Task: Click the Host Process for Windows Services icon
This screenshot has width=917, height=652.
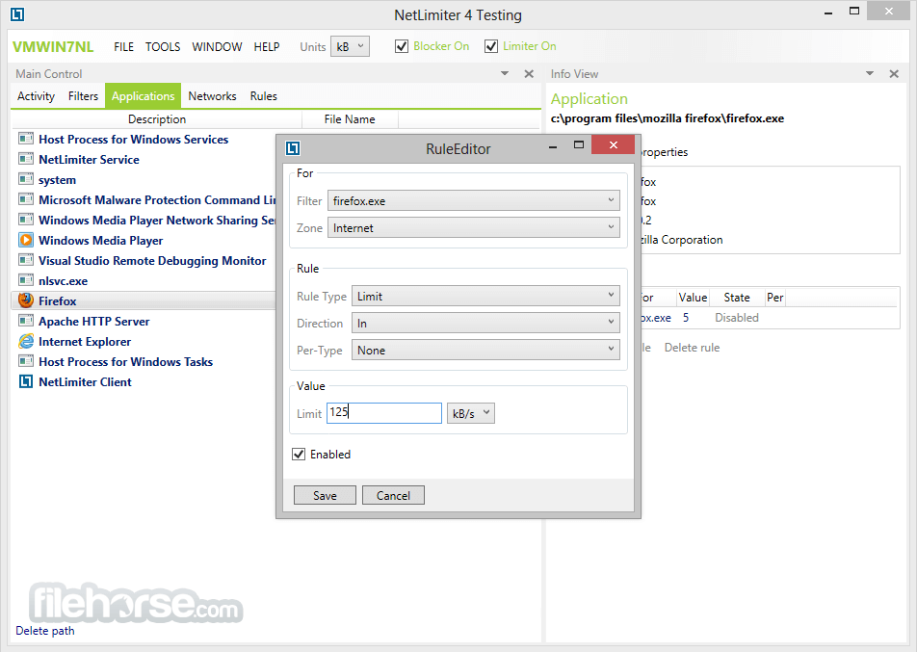Action: 26,139
